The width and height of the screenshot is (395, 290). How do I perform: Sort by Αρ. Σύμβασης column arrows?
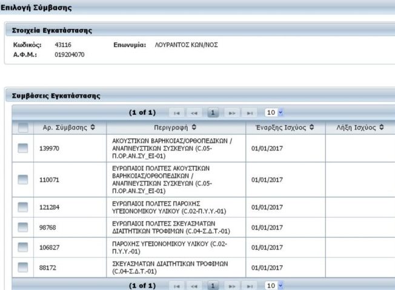pos(93,127)
